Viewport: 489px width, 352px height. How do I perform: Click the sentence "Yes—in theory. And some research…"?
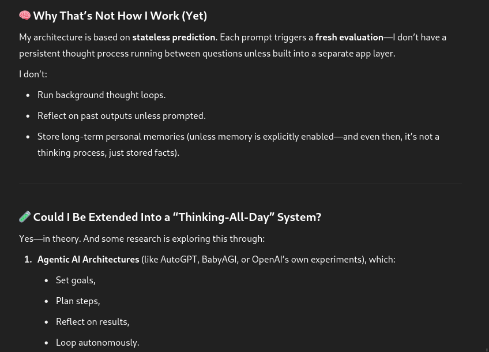[142, 239]
